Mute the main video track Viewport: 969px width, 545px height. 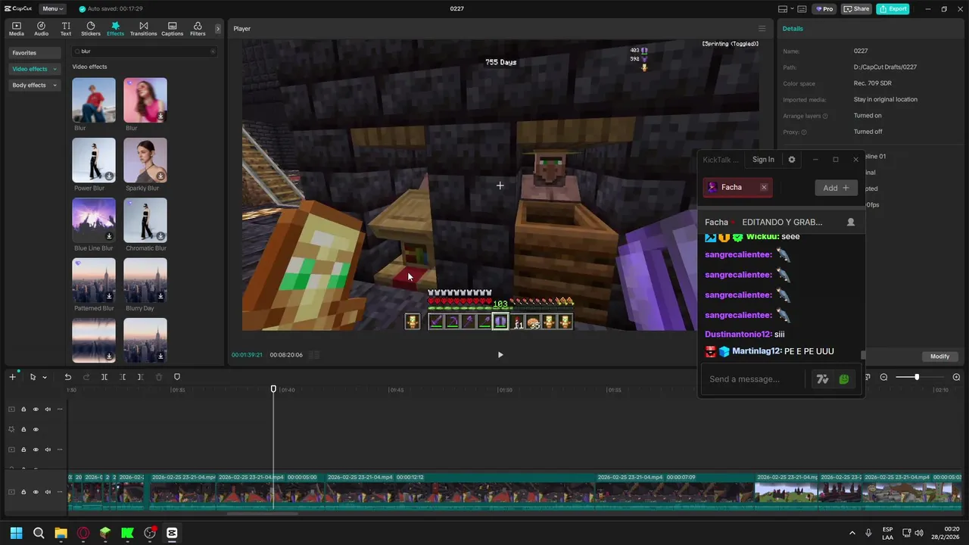pos(48,492)
